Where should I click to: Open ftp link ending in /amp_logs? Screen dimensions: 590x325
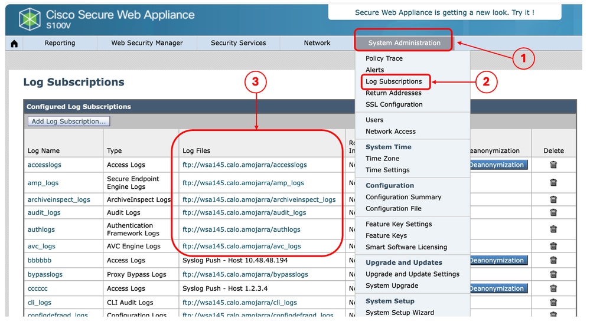243,183
